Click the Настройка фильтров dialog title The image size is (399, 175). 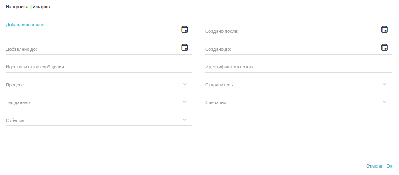point(28,7)
